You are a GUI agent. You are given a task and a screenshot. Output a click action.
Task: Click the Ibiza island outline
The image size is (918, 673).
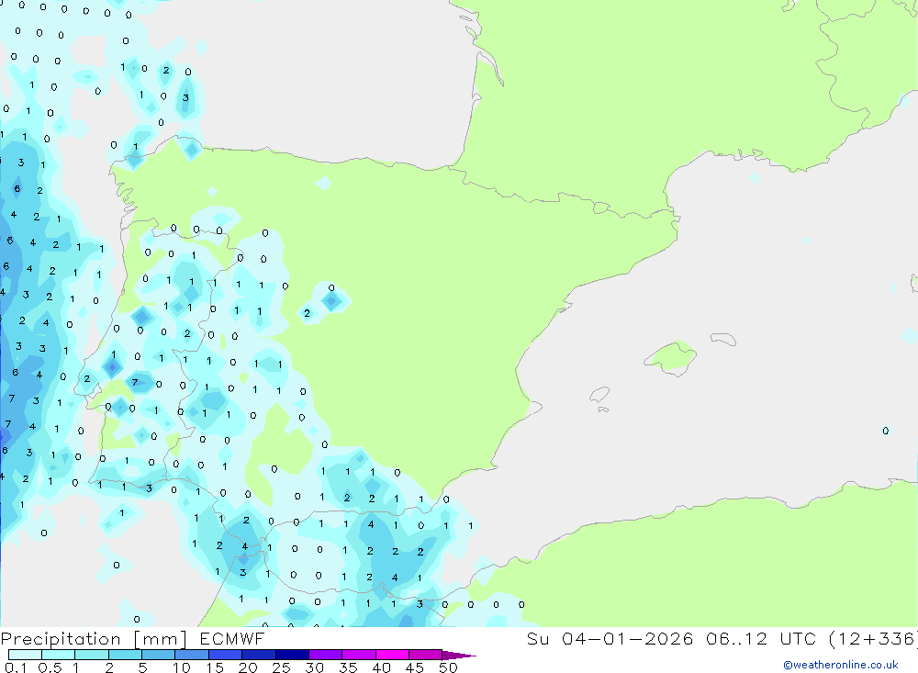click(599, 395)
